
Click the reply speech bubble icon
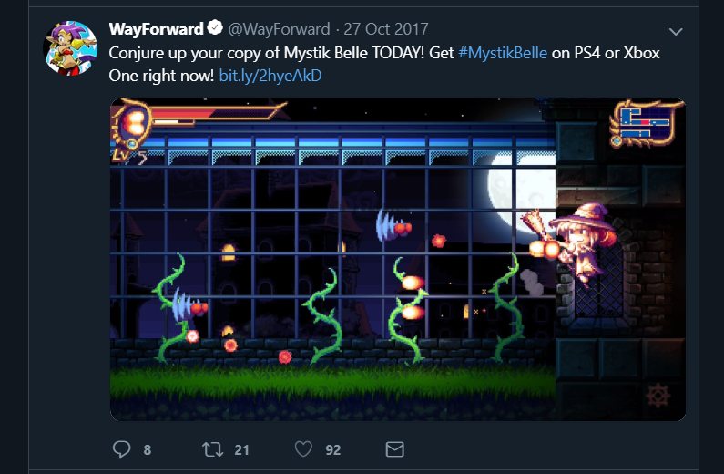122,449
